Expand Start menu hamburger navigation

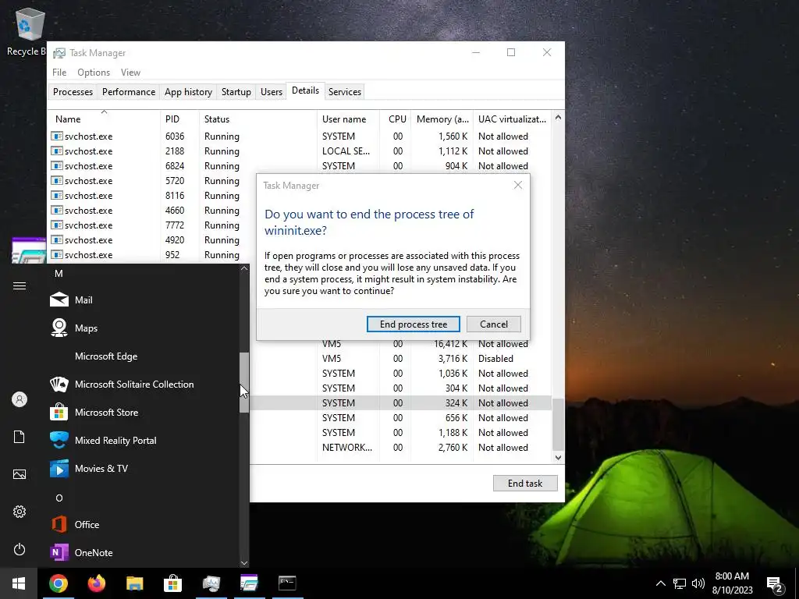tap(20, 285)
